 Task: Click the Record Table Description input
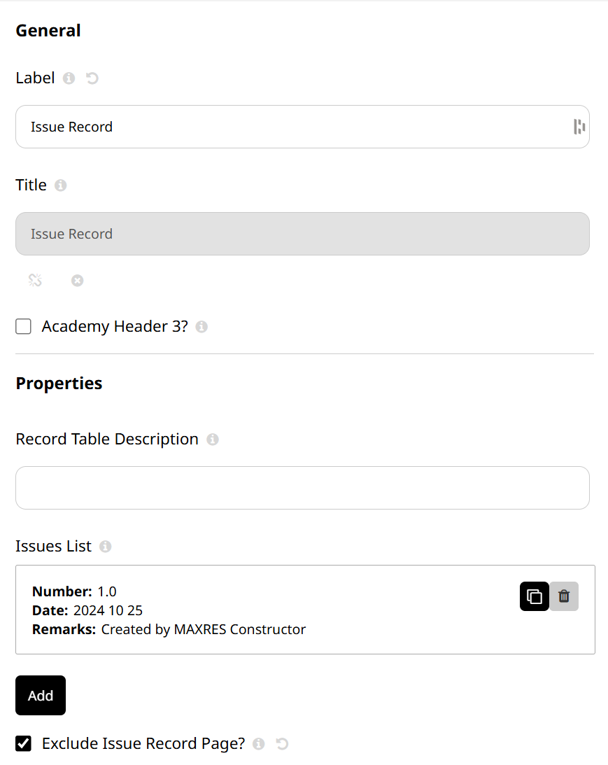click(302, 487)
